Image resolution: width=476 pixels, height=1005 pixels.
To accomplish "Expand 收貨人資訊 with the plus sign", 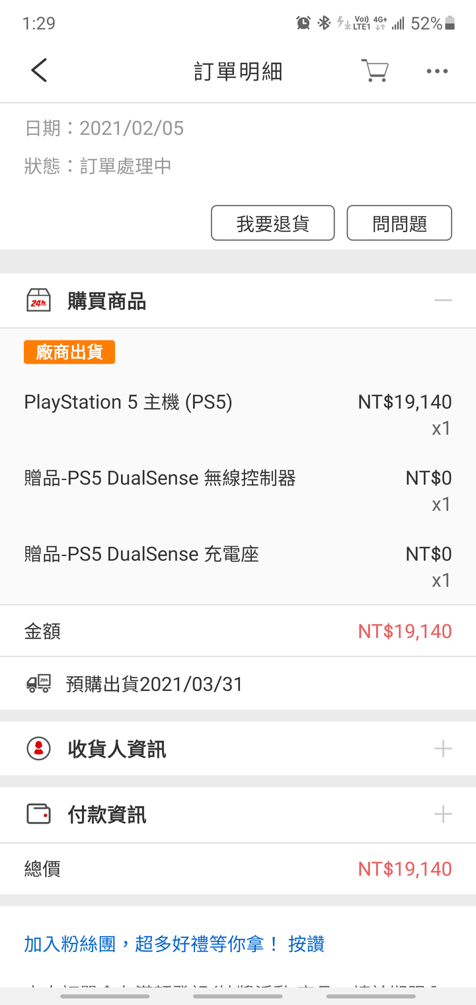I will click(443, 748).
